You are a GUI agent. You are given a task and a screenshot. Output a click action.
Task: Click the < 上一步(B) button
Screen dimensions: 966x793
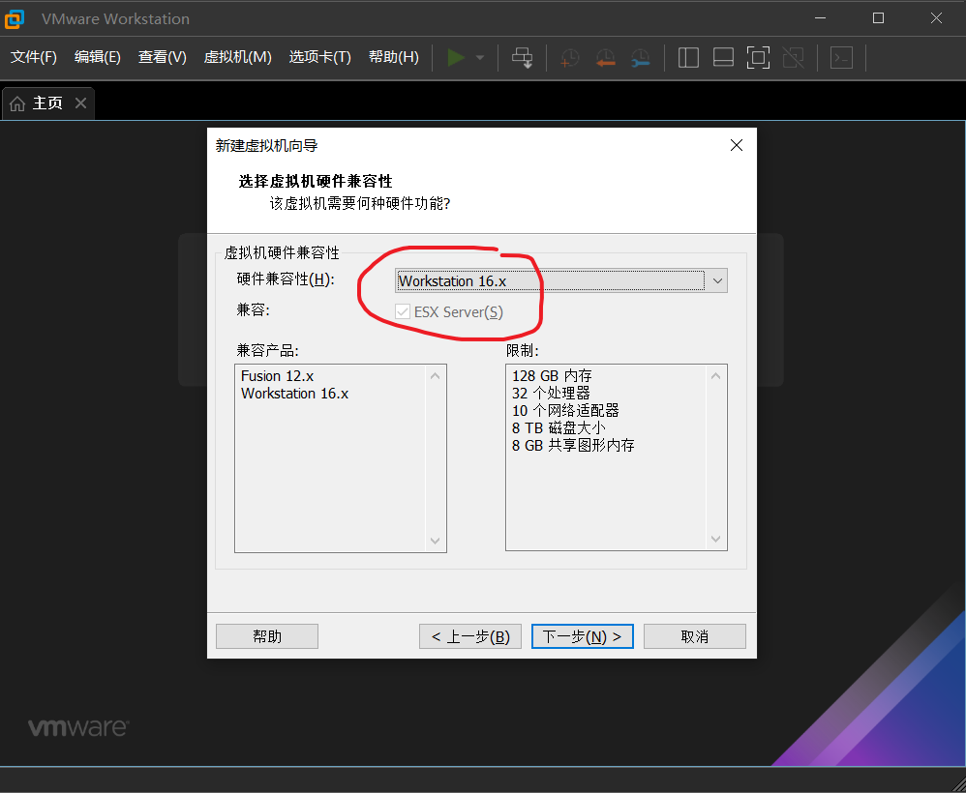pyautogui.click(x=470, y=636)
